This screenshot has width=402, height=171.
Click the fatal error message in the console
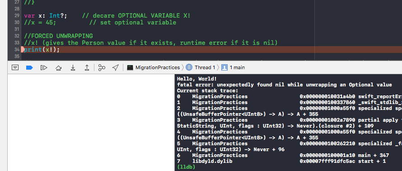click(284, 85)
